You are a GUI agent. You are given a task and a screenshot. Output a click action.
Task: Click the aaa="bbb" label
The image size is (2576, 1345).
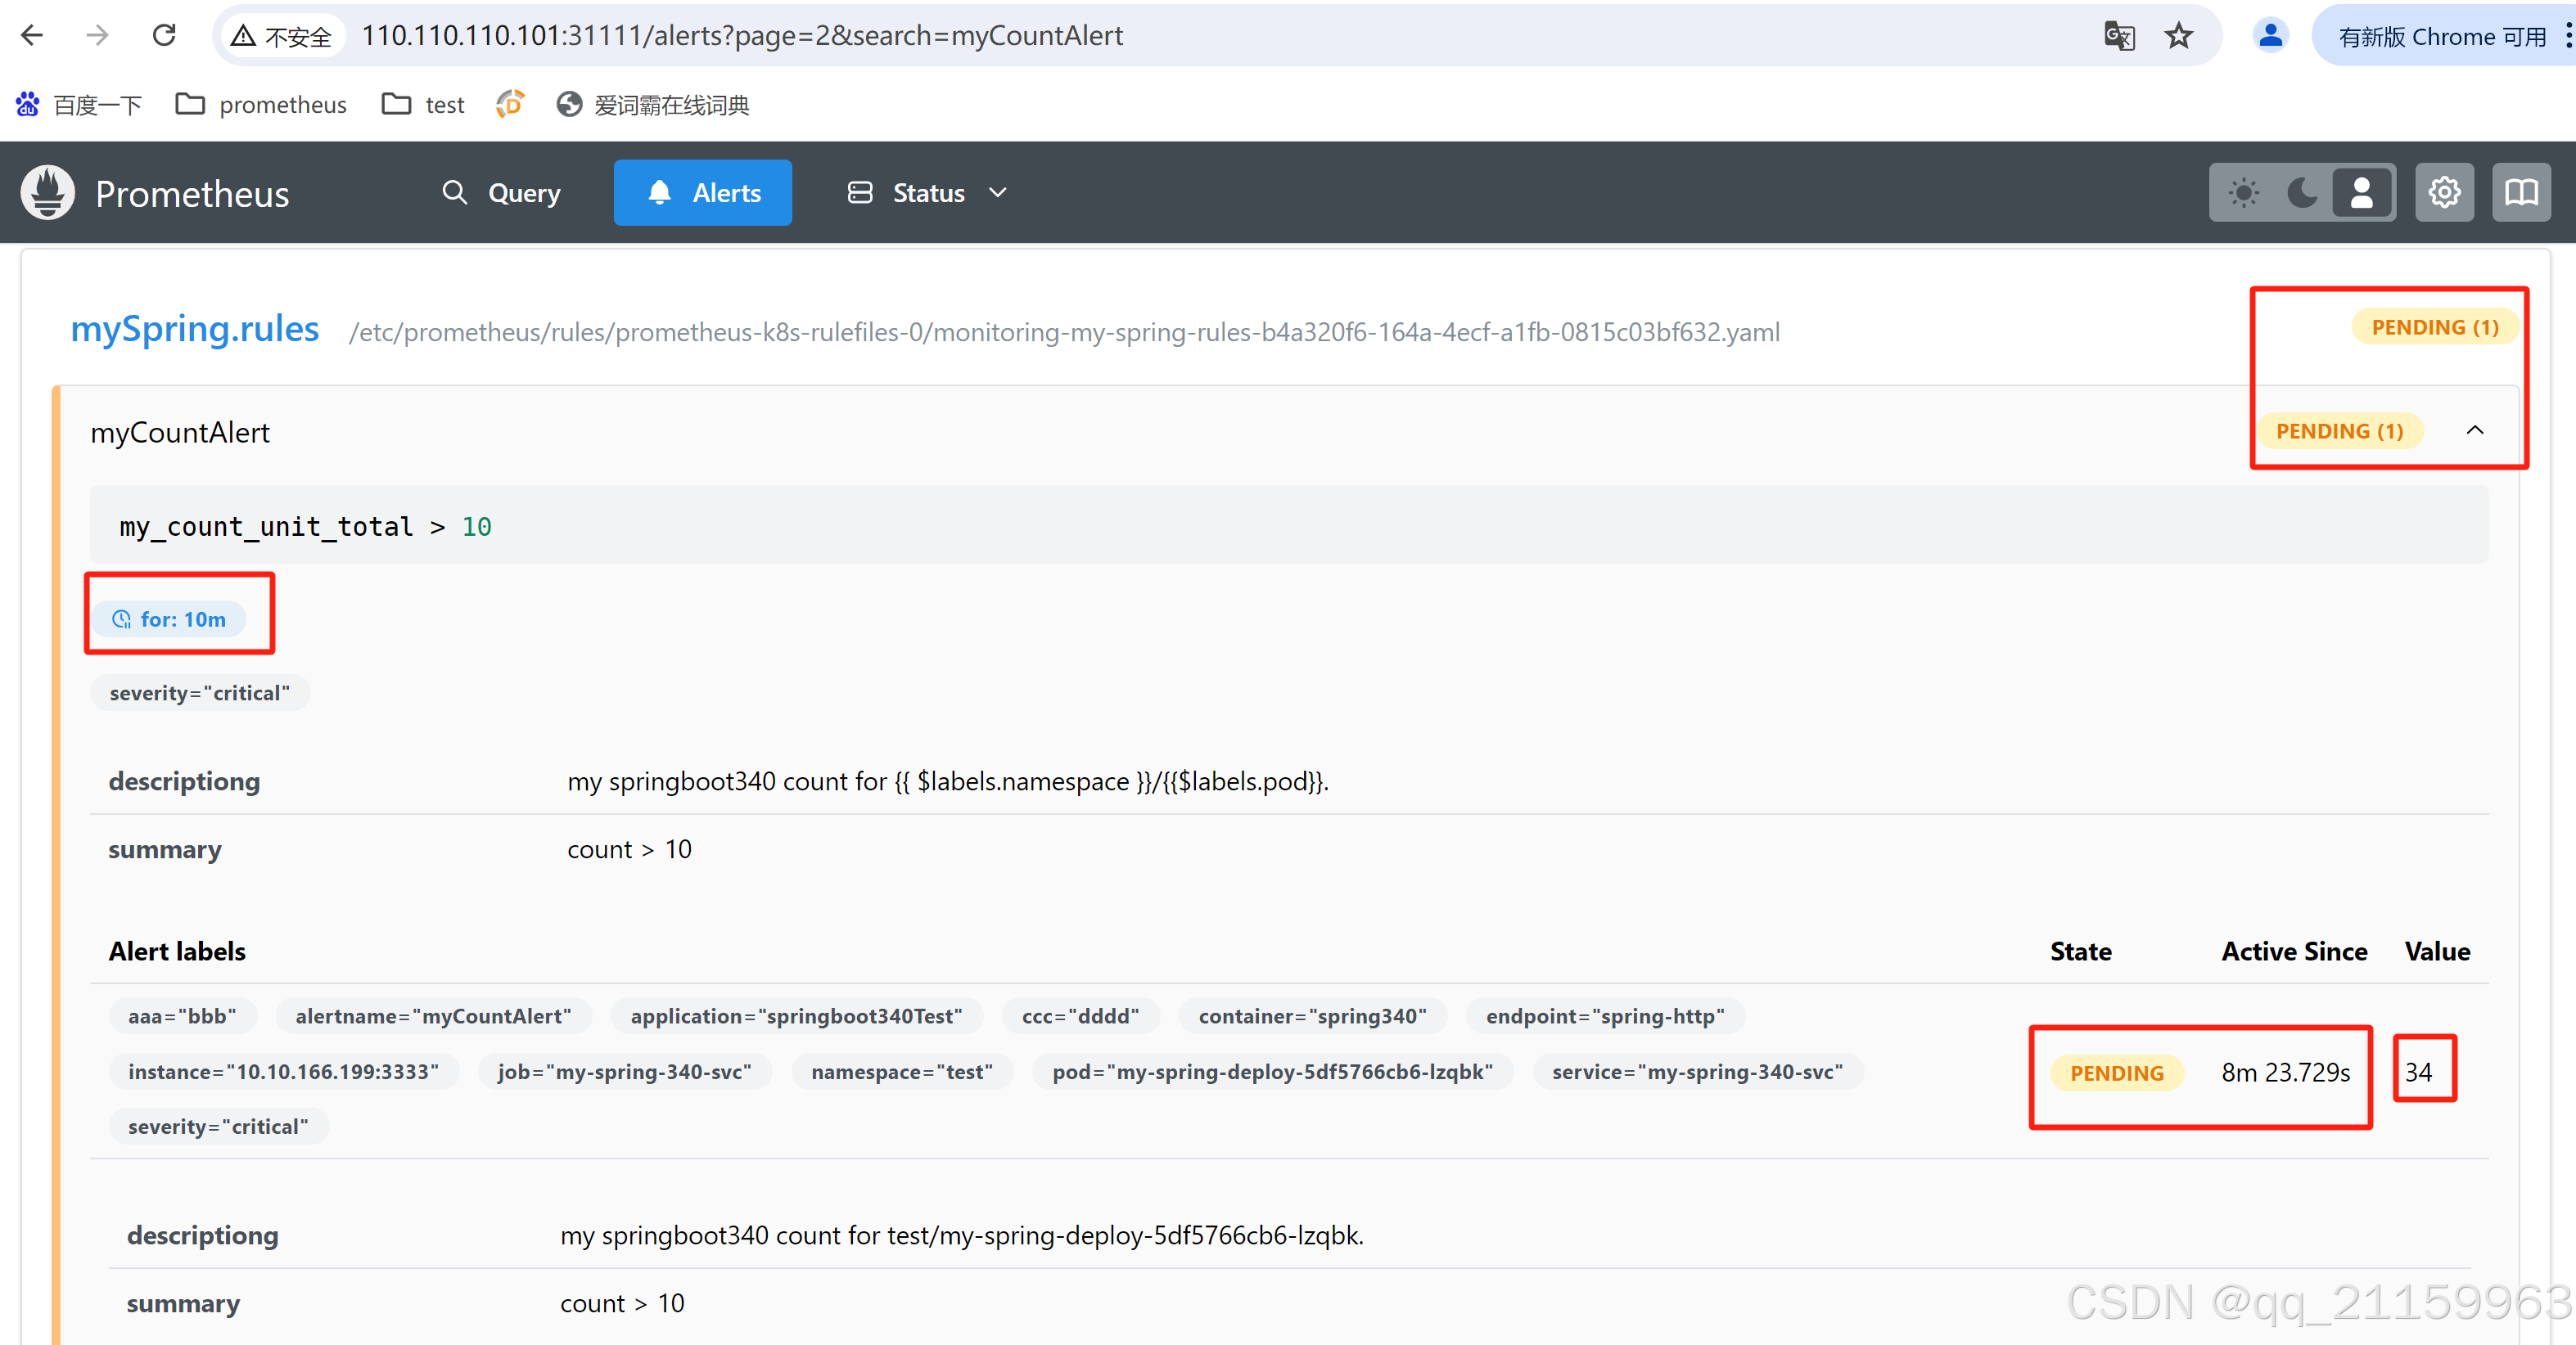tap(182, 1016)
